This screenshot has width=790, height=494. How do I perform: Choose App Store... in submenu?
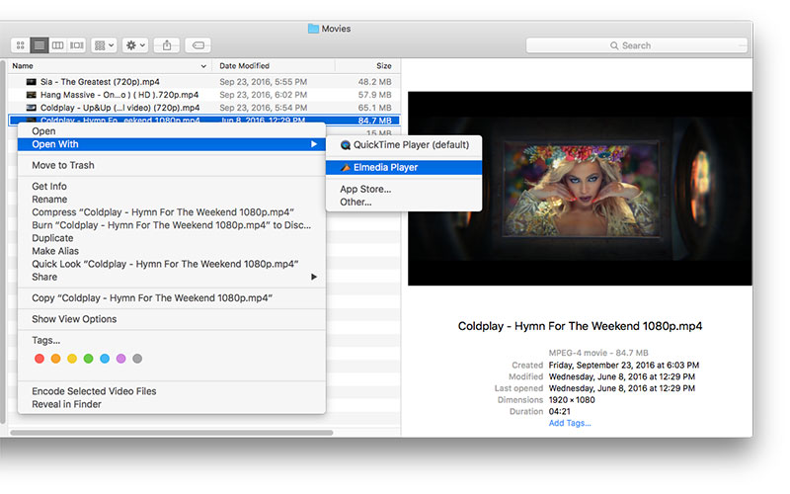point(404,189)
